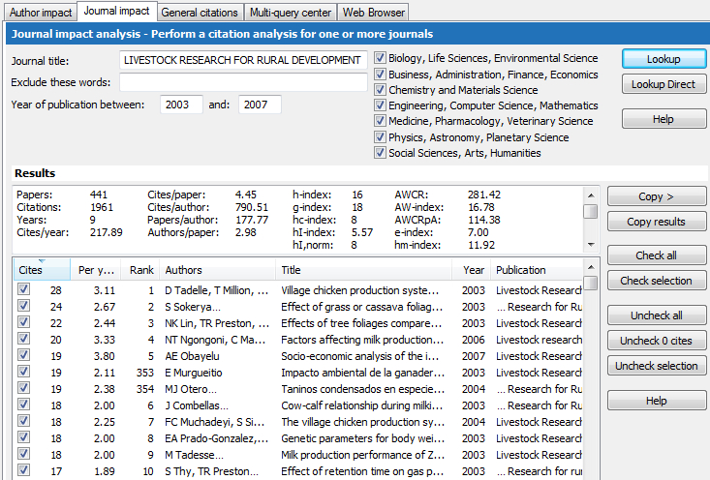Select 'Cow-calf relationship during milki...' title
Viewport: 710px width, 480px height.
362,405
